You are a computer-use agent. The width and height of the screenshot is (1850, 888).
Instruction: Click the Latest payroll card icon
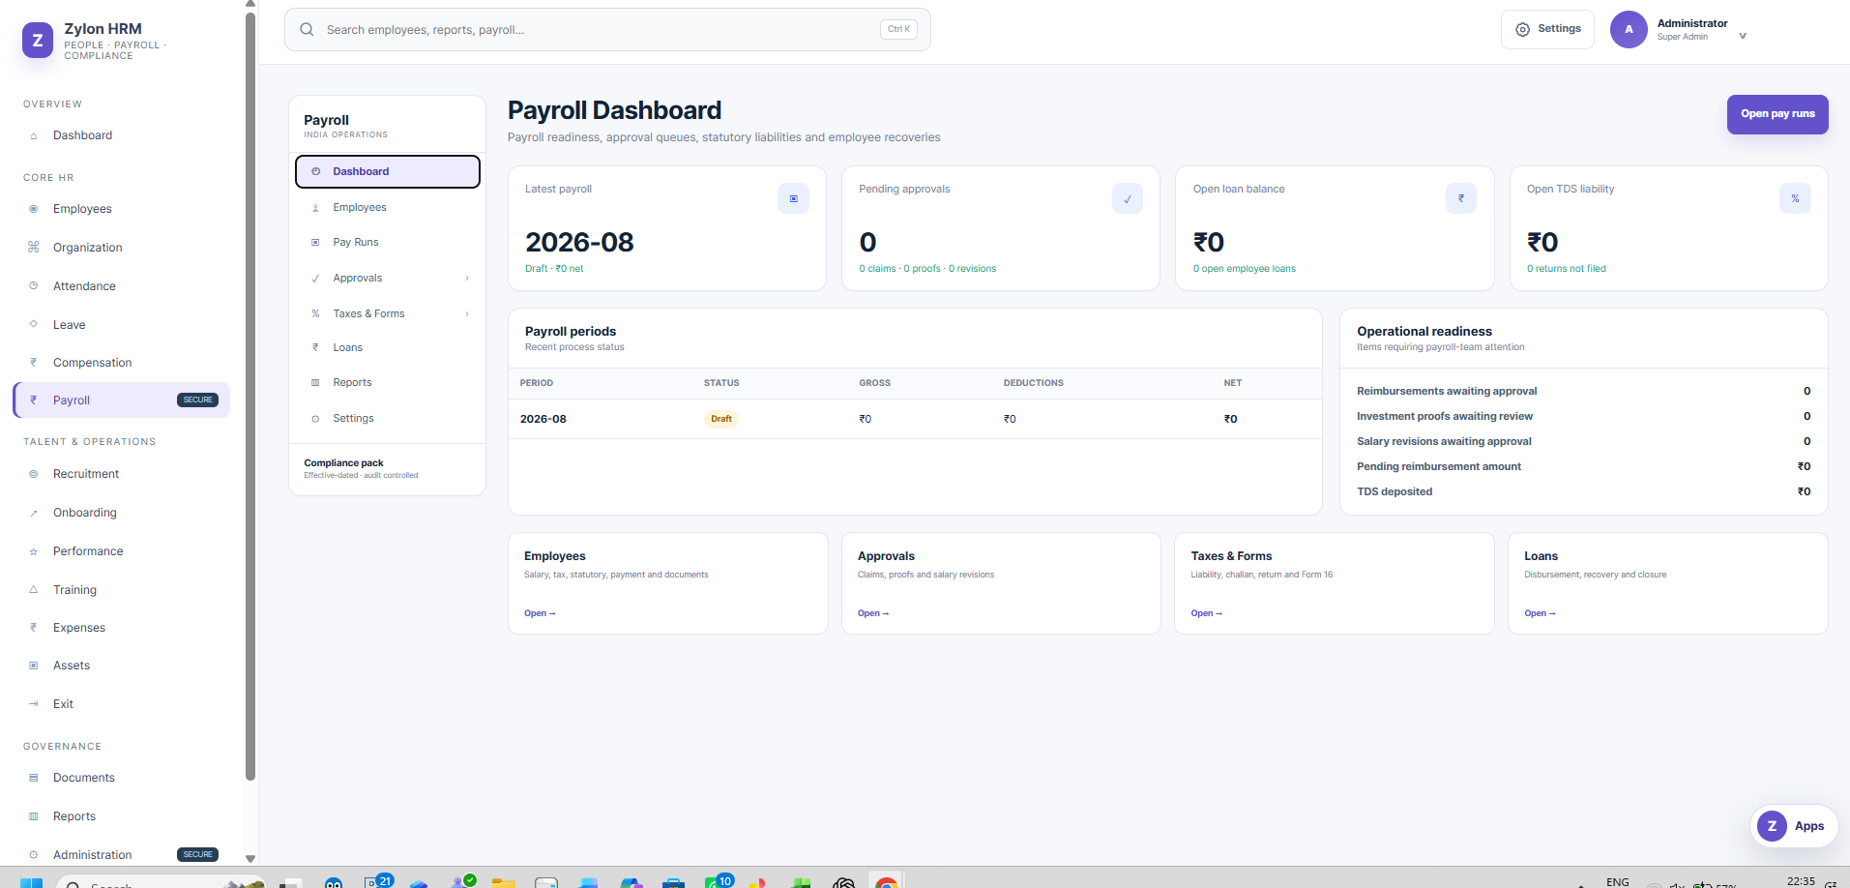click(793, 198)
